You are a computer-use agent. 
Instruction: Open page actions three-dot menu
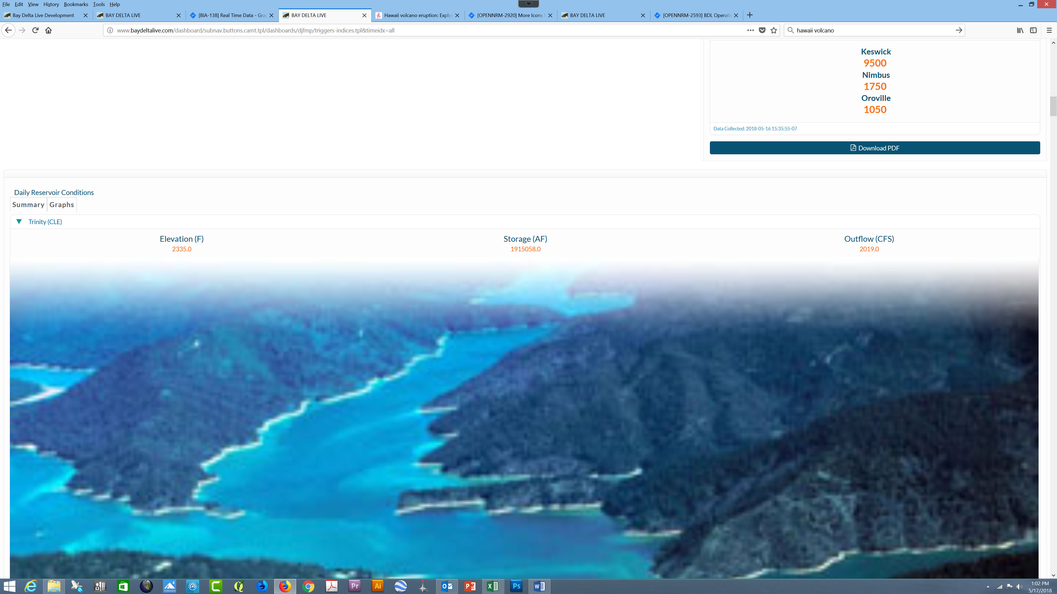pyautogui.click(x=750, y=30)
